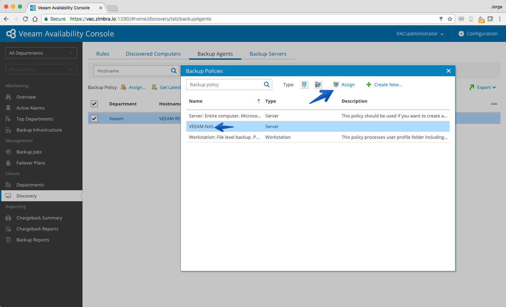Click the Chargeback Summary icon
506x307 pixels.
click(x=8, y=218)
